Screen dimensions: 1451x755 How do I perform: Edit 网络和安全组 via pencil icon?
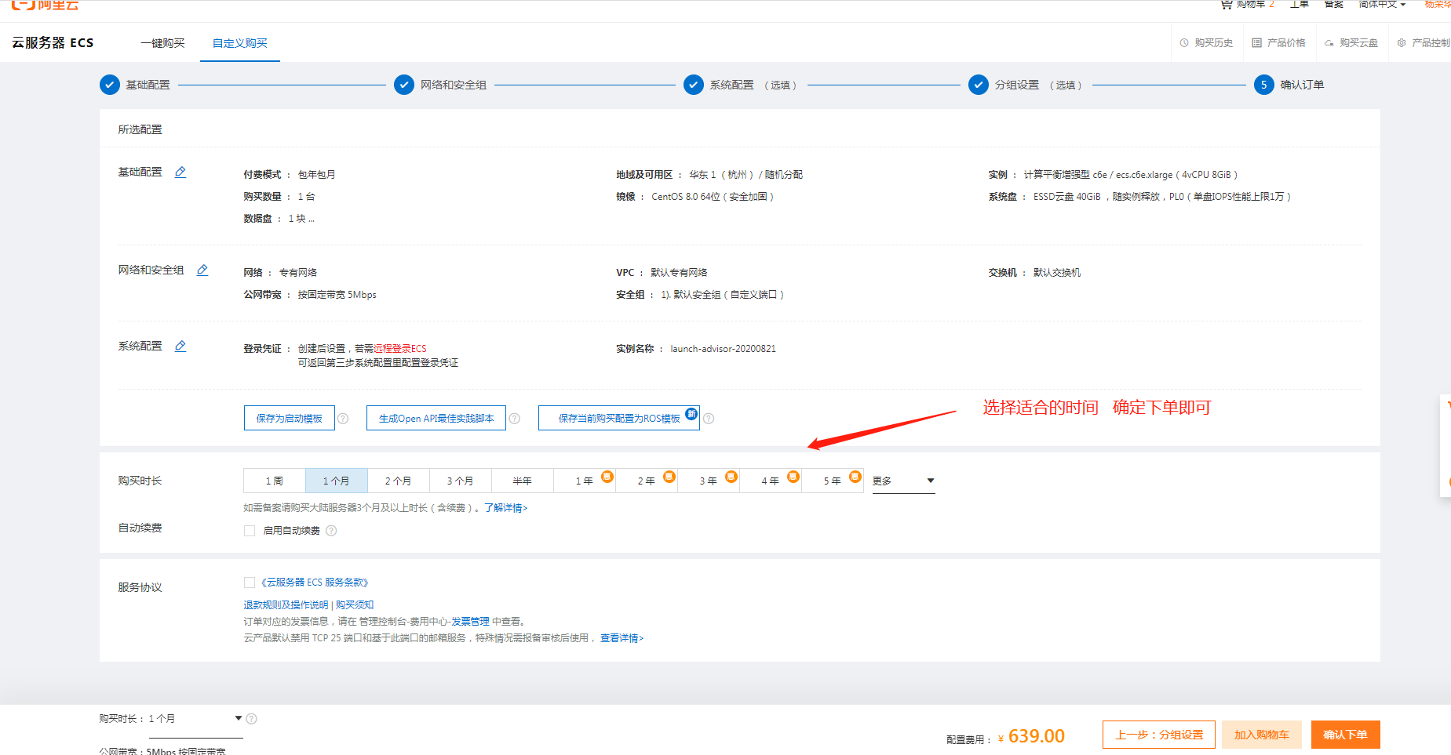point(202,270)
